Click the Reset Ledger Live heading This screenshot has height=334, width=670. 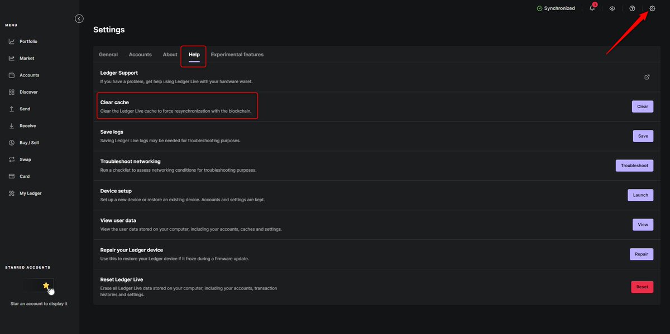point(122,279)
